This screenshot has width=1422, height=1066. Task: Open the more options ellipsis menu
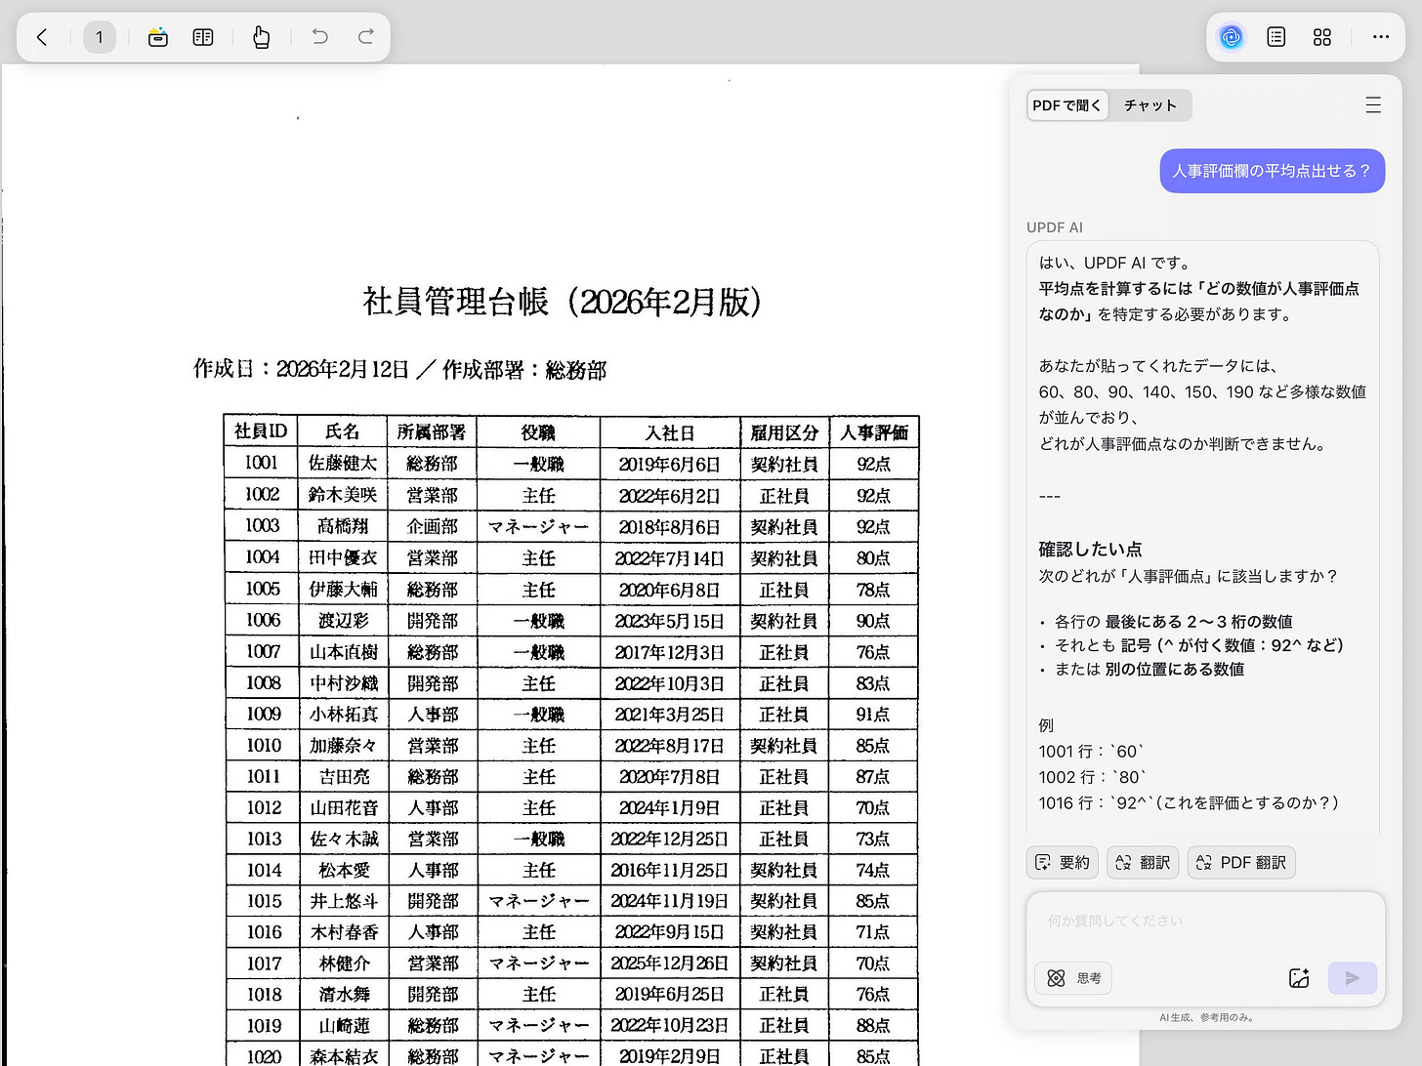click(1380, 36)
